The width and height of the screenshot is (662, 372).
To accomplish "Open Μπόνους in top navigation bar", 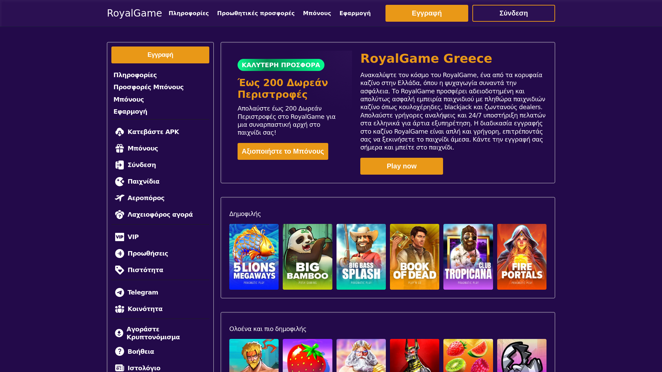I will 317,13.
